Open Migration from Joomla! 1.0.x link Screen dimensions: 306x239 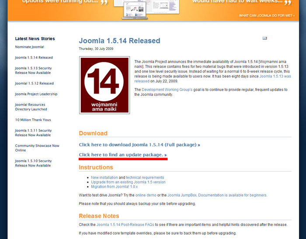tap(115, 186)
